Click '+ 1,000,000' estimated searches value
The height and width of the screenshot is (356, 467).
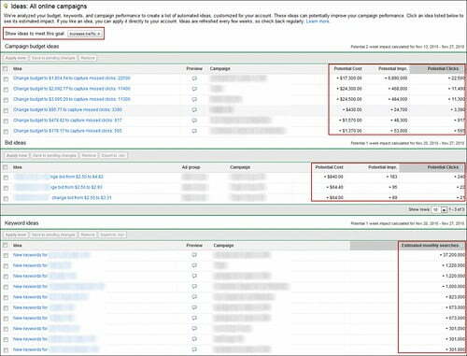coord(454,286)
